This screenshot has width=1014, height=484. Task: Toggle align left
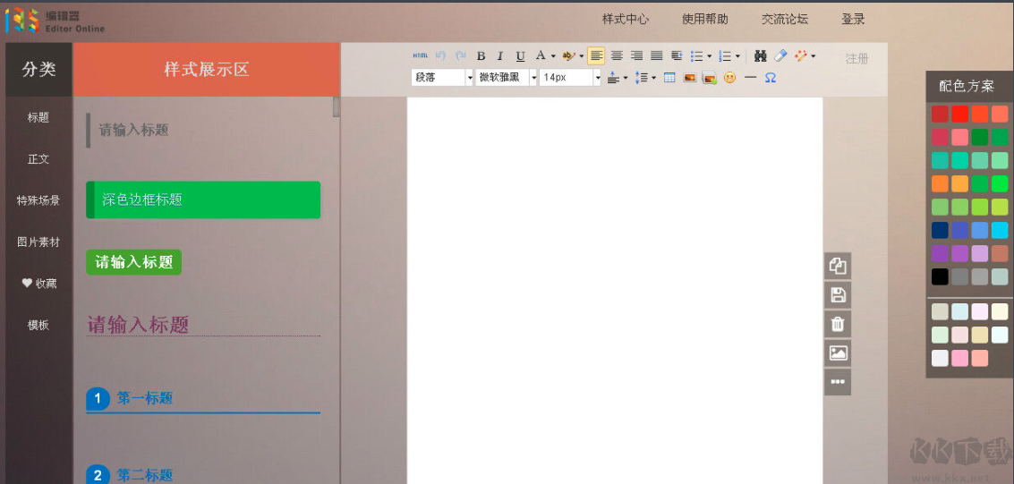pos(596,56)
